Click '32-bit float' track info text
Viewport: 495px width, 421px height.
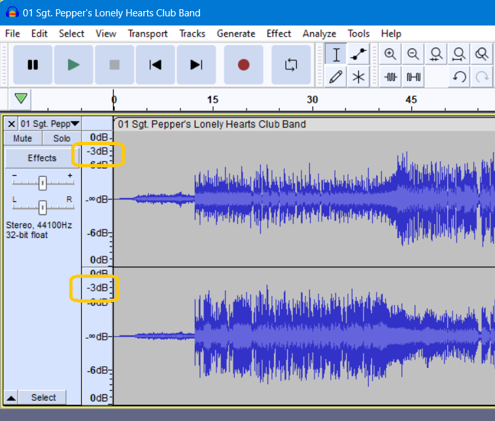[x=27, y=235]
